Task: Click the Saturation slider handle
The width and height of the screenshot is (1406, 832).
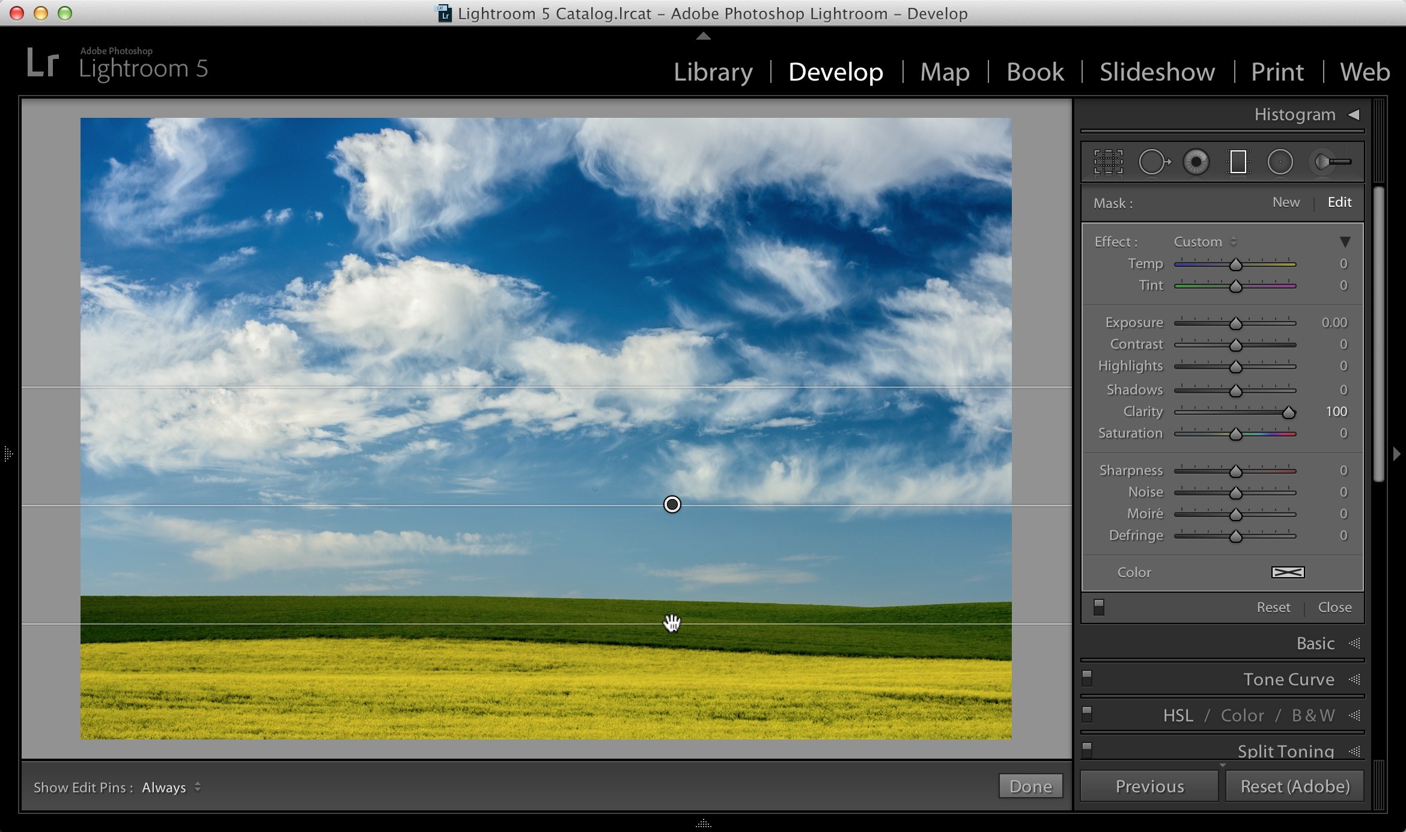Action: 1235,434
